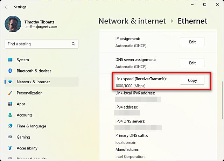
Task: Click the back arrow in Settings title bar
Action: pyautogui.click(x=7, y=7)
